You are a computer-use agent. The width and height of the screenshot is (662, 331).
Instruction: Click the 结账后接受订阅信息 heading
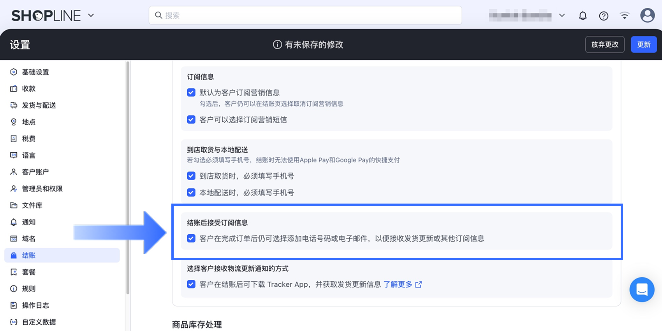pyautogui.click(x=217, y=223)
